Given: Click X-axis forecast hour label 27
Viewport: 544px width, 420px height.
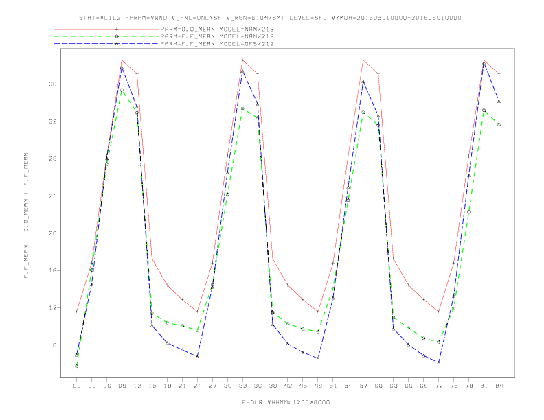Looking at the screenshot, I should [x=212, y=386].
